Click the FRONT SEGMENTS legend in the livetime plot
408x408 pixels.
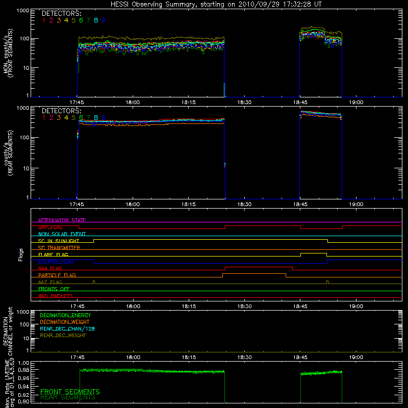tap(70, 392)
